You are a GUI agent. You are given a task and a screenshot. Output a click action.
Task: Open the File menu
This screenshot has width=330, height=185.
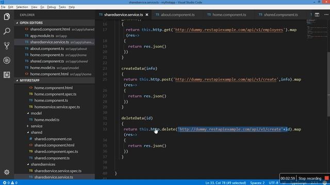pos(3,7)
